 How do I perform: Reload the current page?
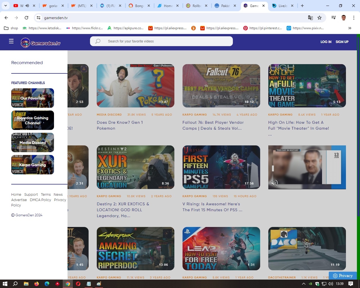[26, 18]
